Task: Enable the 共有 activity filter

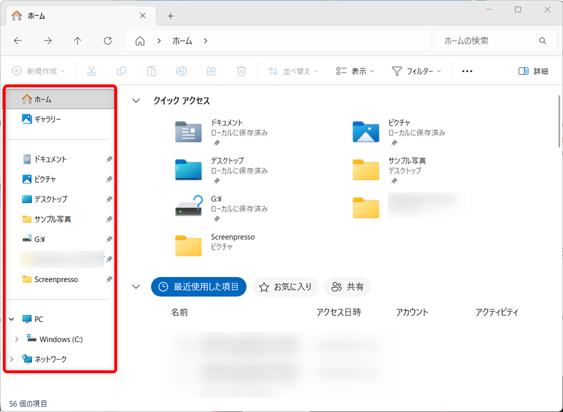Action: coord(347,286)
